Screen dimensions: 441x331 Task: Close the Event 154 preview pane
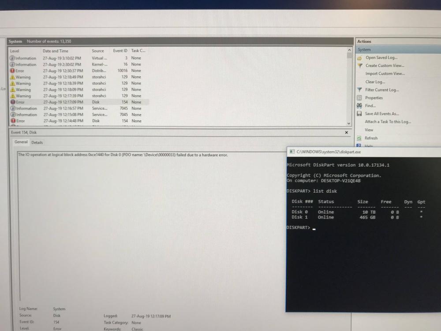(347, 132)
